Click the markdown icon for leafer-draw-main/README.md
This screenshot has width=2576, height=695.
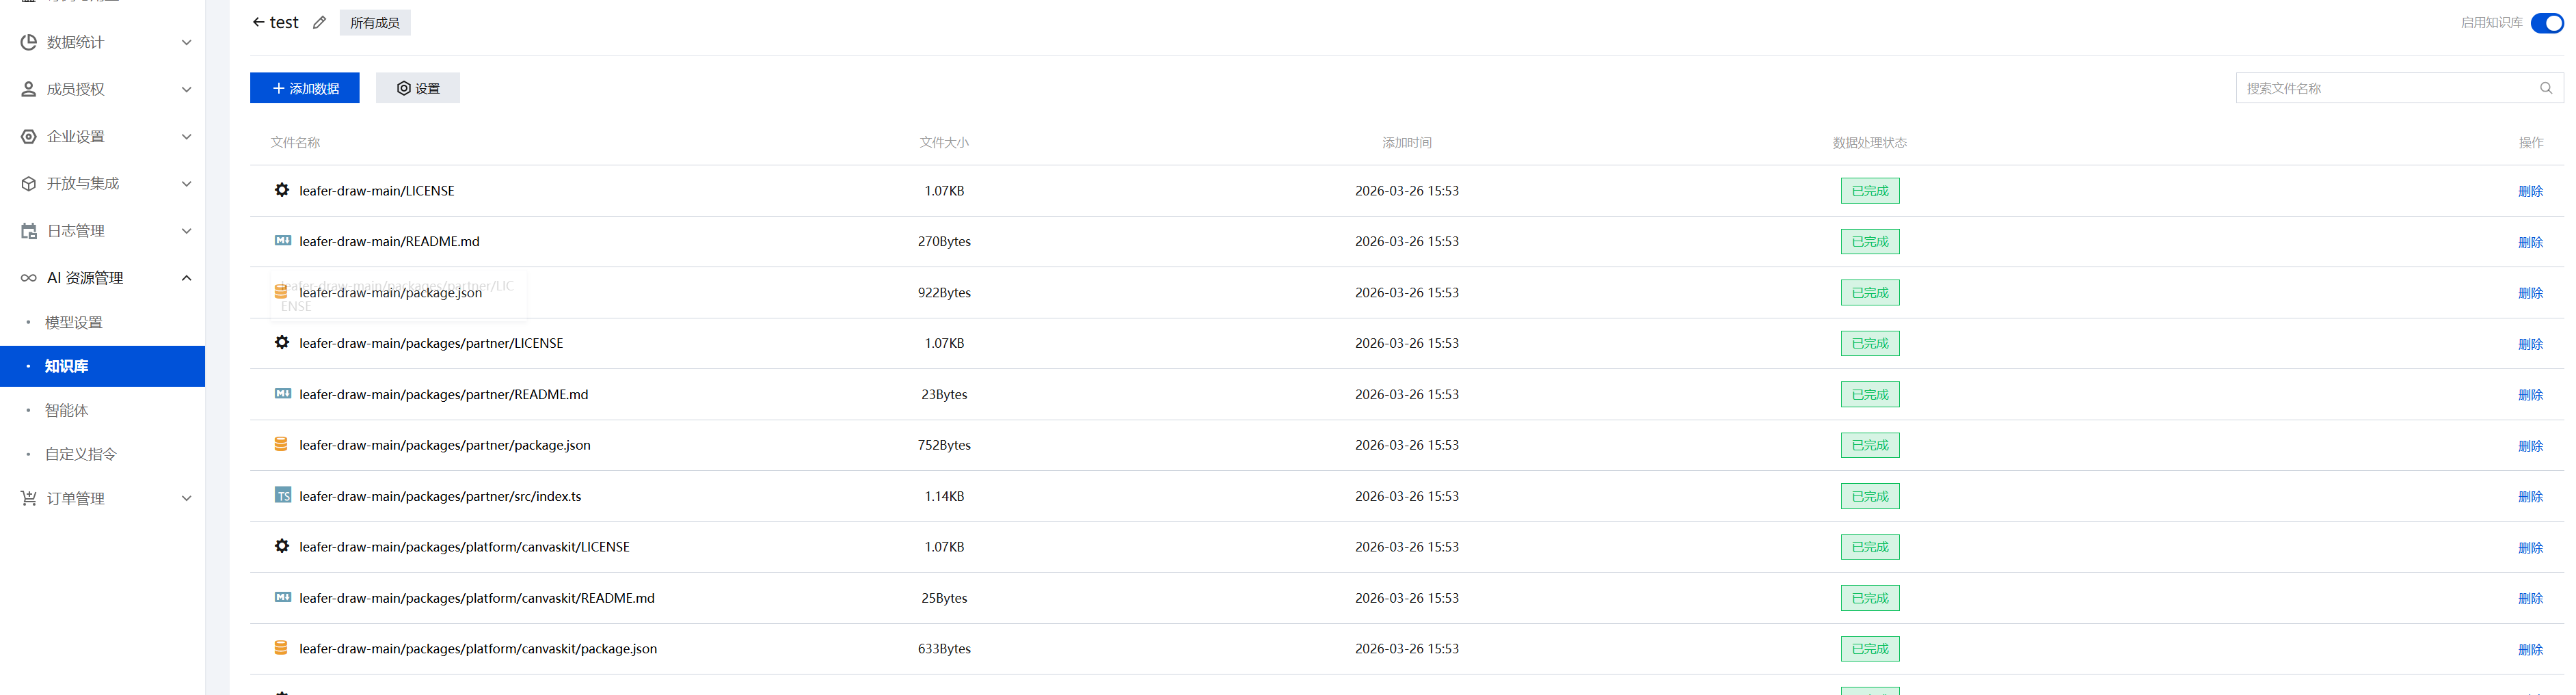(x=283, y=241)
